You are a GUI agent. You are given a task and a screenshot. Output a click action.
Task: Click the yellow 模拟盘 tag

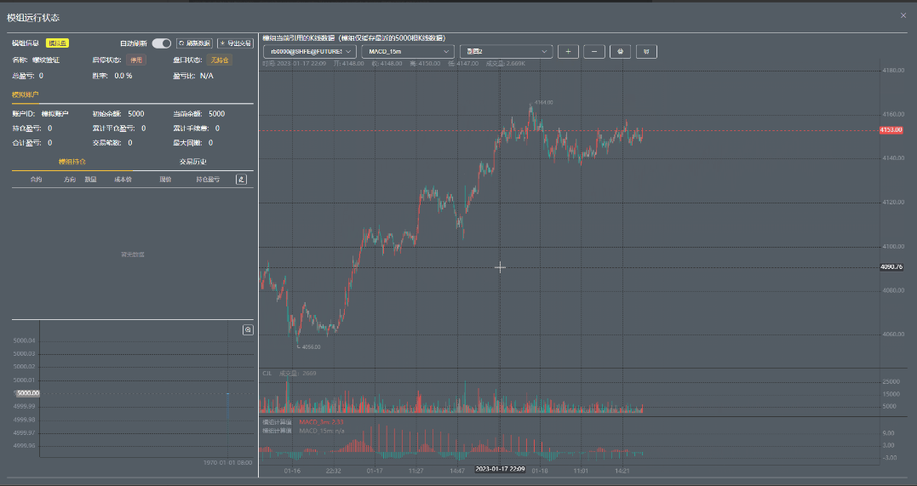tap(58, 43)
